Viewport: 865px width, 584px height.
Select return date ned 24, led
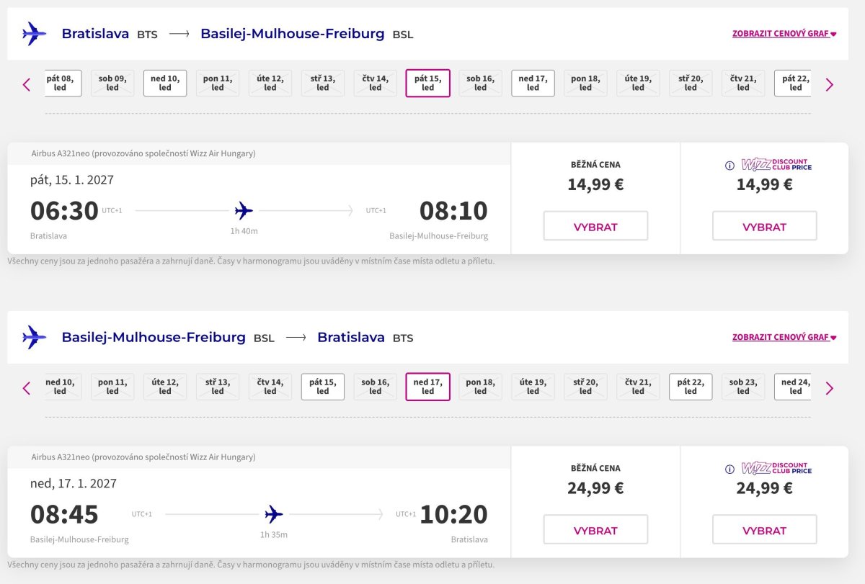coord(794,387)
